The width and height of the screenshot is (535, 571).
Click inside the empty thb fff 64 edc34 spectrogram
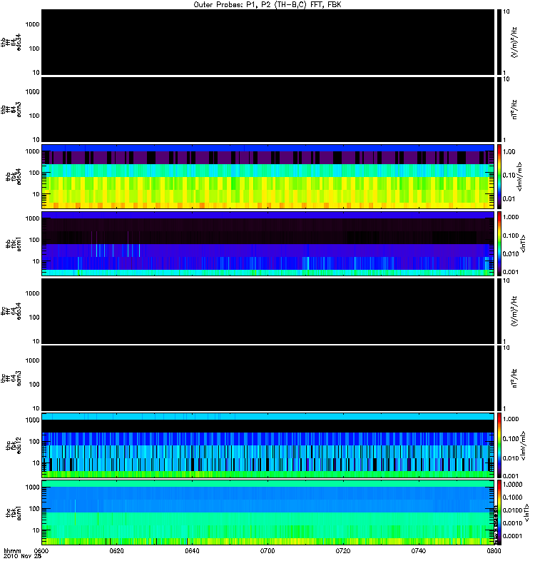tap(267, 42)
